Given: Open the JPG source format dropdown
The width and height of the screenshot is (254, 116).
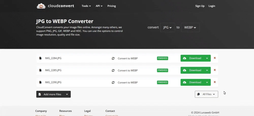Looking at the screenshot, I should (167, 27).
